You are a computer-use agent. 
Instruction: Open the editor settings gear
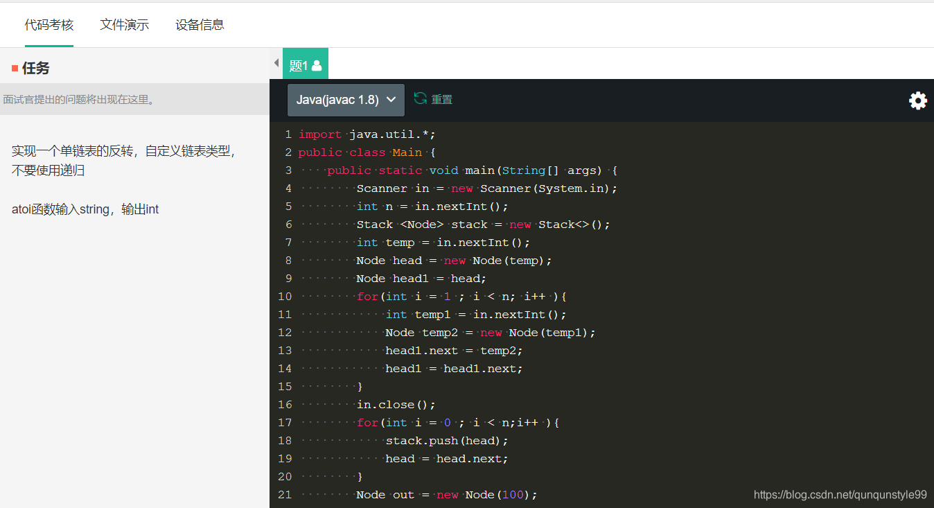coord(918,100)
